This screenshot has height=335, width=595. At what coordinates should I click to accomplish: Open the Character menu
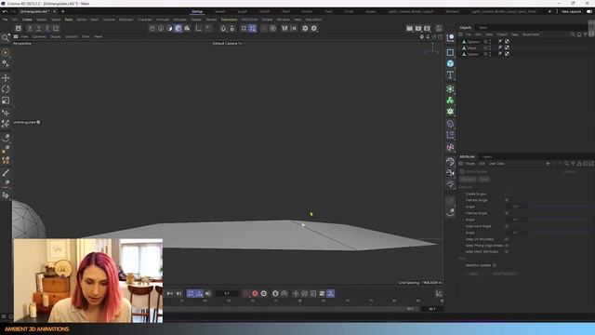click(145, 20)
